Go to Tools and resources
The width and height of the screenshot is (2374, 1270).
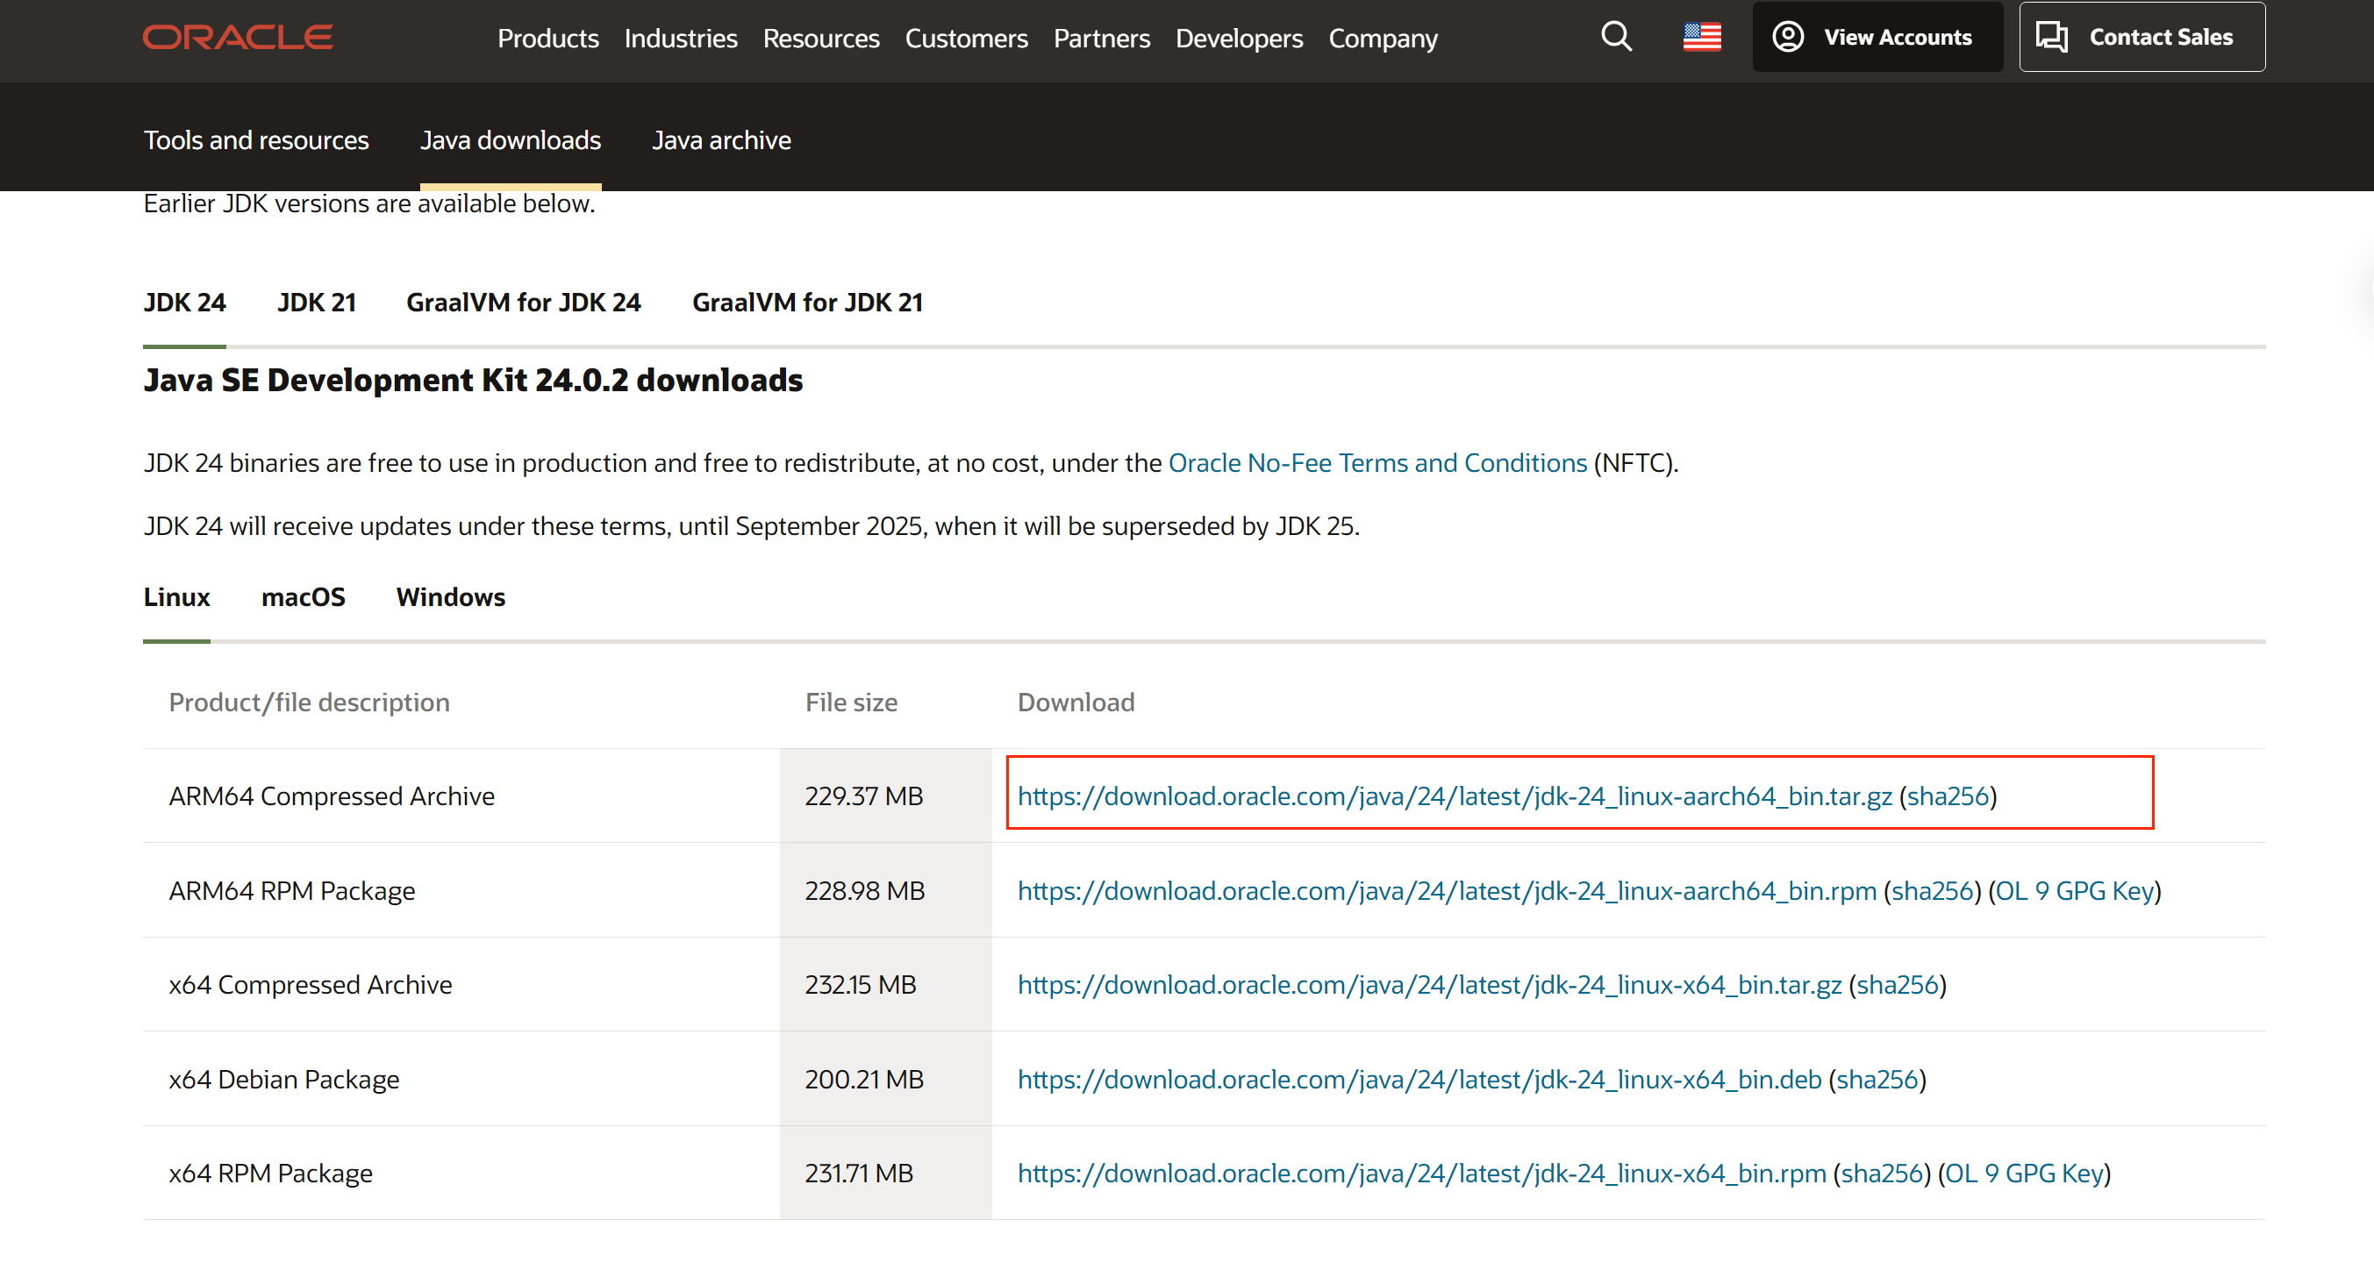(x=256, y=140)
